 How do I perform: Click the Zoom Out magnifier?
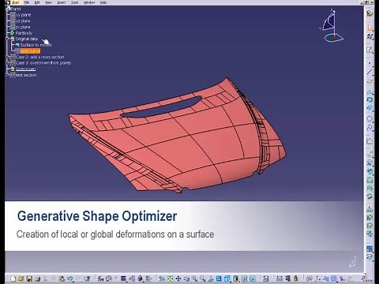pos(202,278)
